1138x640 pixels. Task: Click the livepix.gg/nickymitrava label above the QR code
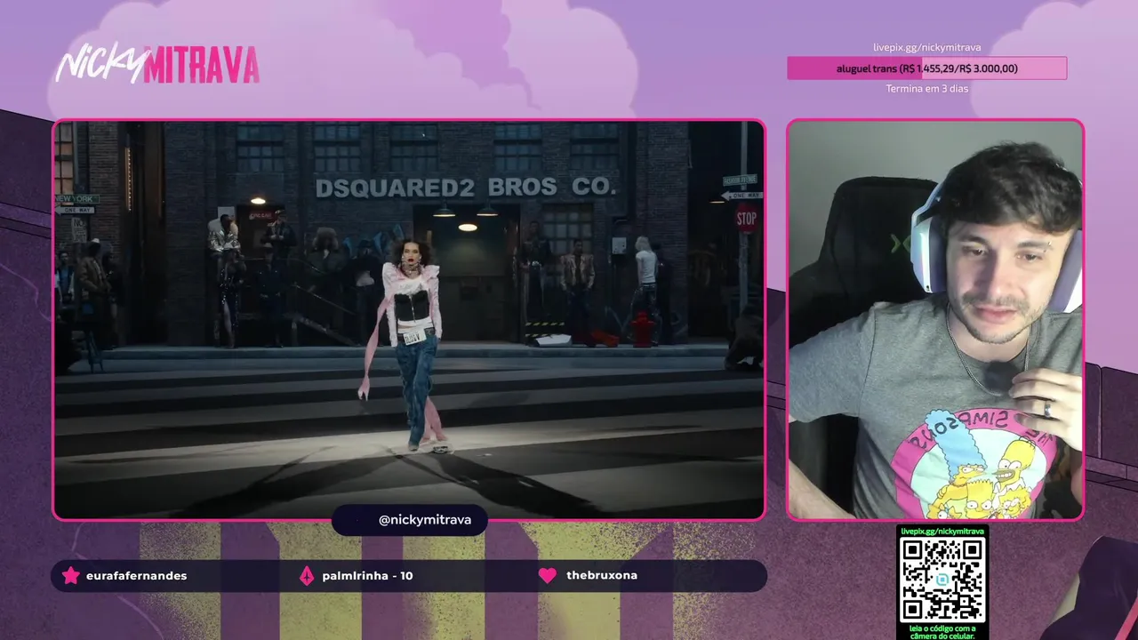tap(942, 531)
